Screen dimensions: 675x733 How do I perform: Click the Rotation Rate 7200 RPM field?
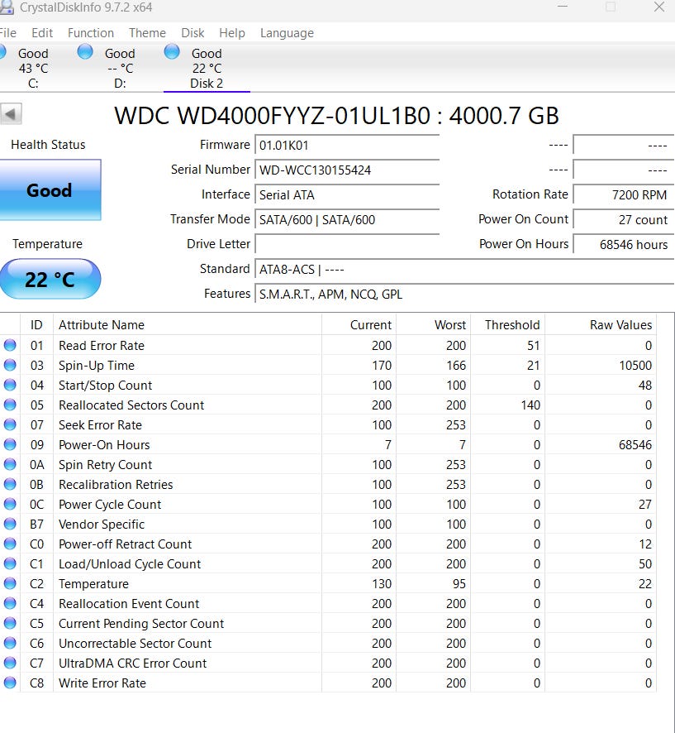pyautogui.click(x=623, y=195)
